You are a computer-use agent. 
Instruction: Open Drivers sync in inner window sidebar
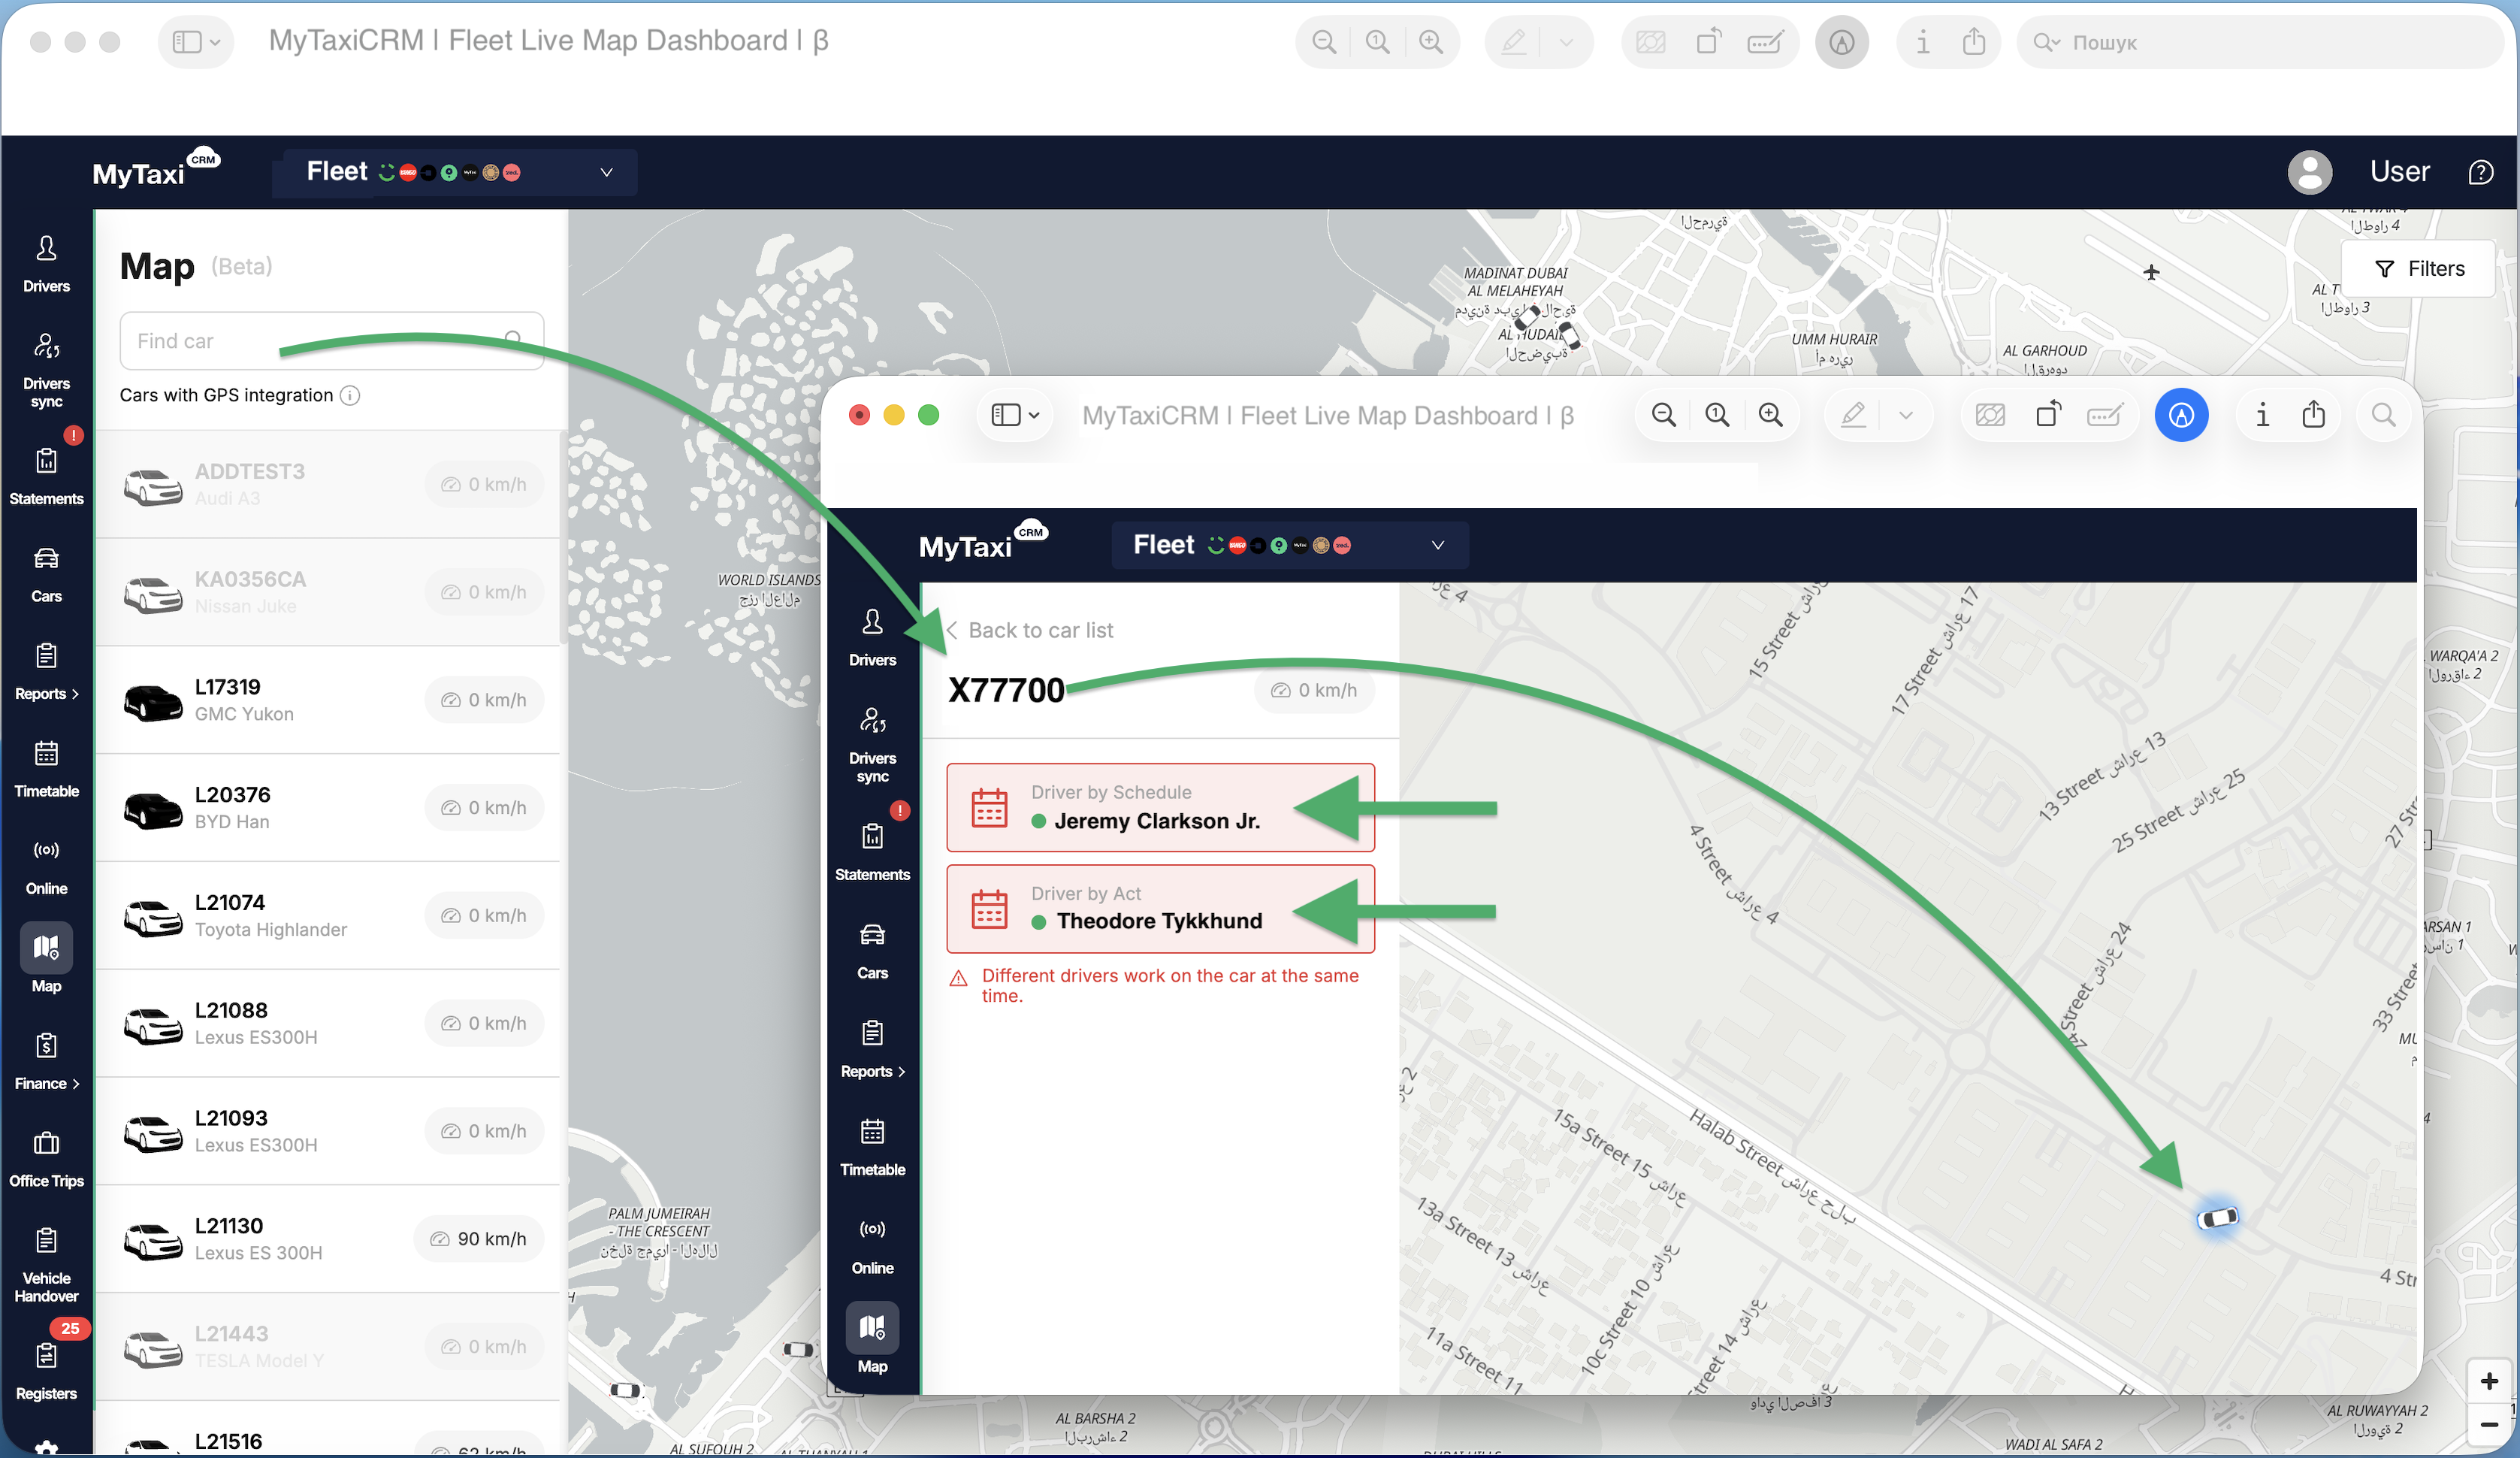[872, 745]
